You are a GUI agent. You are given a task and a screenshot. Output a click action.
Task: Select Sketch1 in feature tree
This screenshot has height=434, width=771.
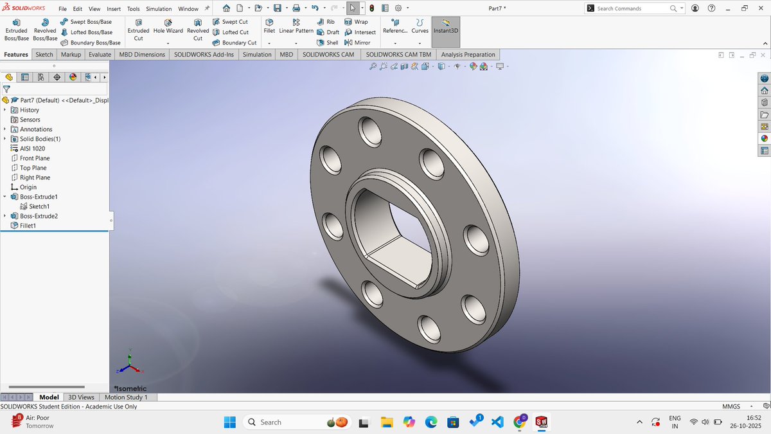click(x=35, y=206)
